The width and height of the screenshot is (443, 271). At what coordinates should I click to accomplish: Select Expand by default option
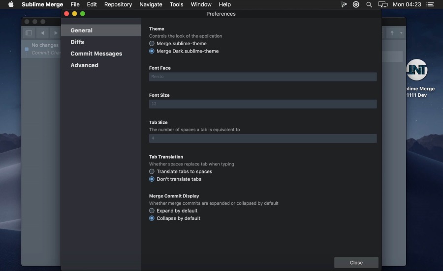(x=152, y=211)
